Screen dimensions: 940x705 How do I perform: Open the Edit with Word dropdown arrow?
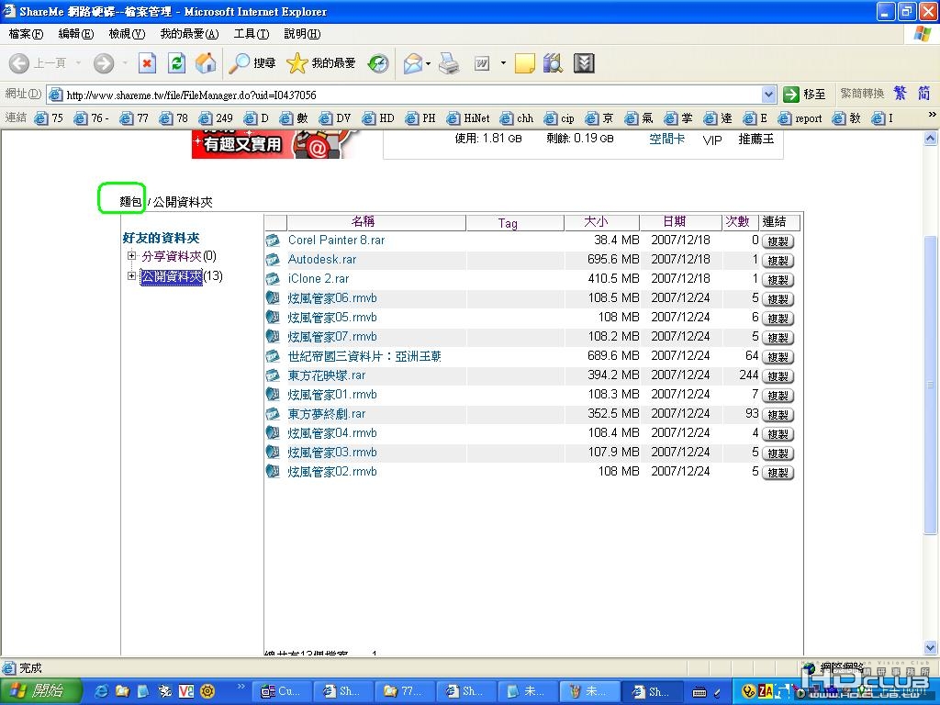[x=503, y=63]
